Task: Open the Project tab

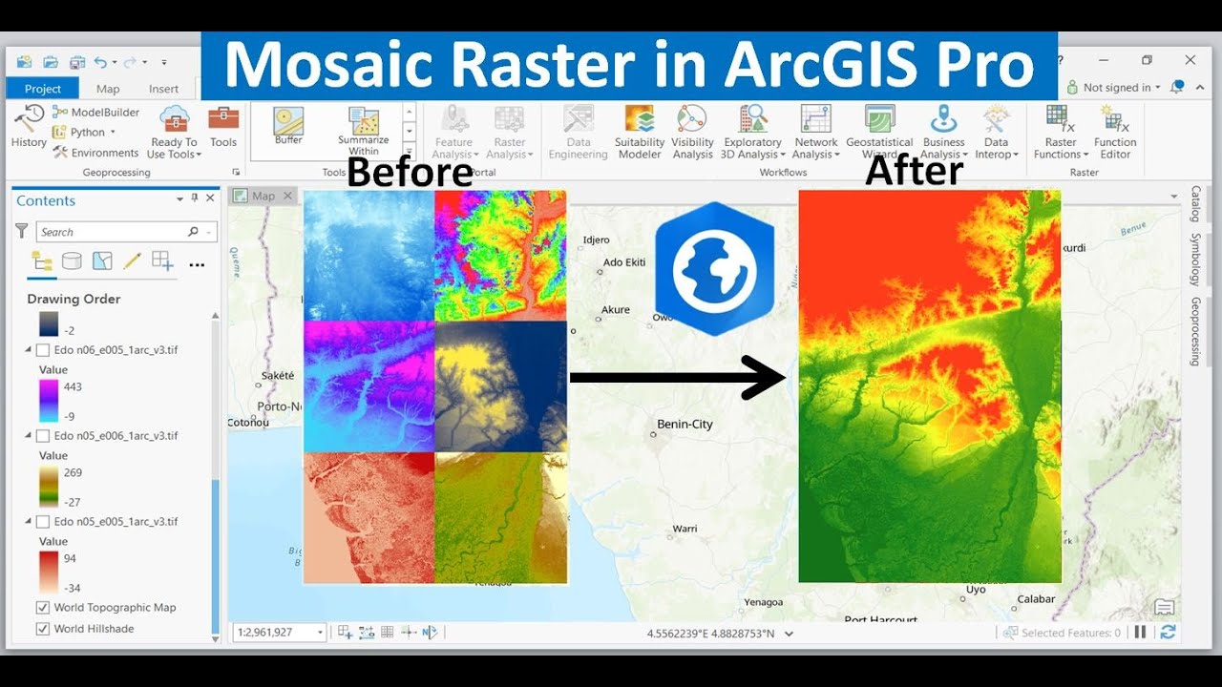Action: pos(43,89)
